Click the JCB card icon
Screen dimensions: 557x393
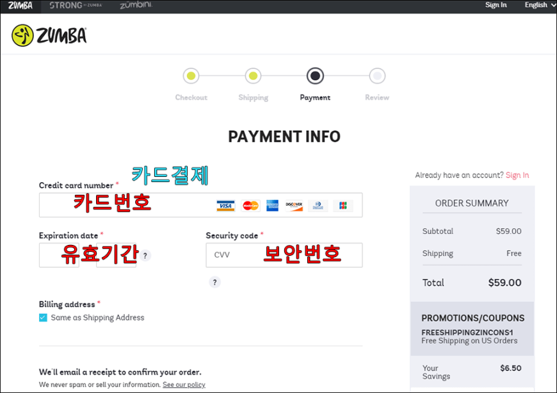pyautogui.click(x=343, y=206)
